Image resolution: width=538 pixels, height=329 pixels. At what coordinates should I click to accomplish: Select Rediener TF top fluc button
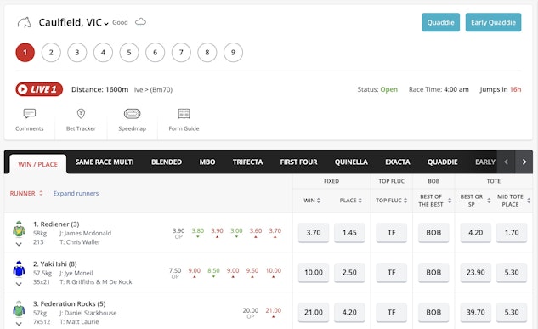pos(392,233)
